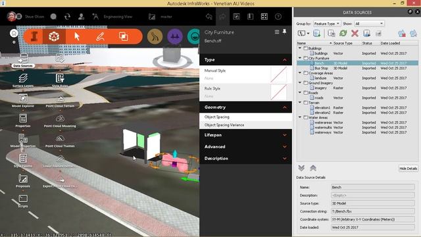This screenshot has height=237, width=421.
Task: Sort by the Source Type column header
Action: [x=343, y=43]
